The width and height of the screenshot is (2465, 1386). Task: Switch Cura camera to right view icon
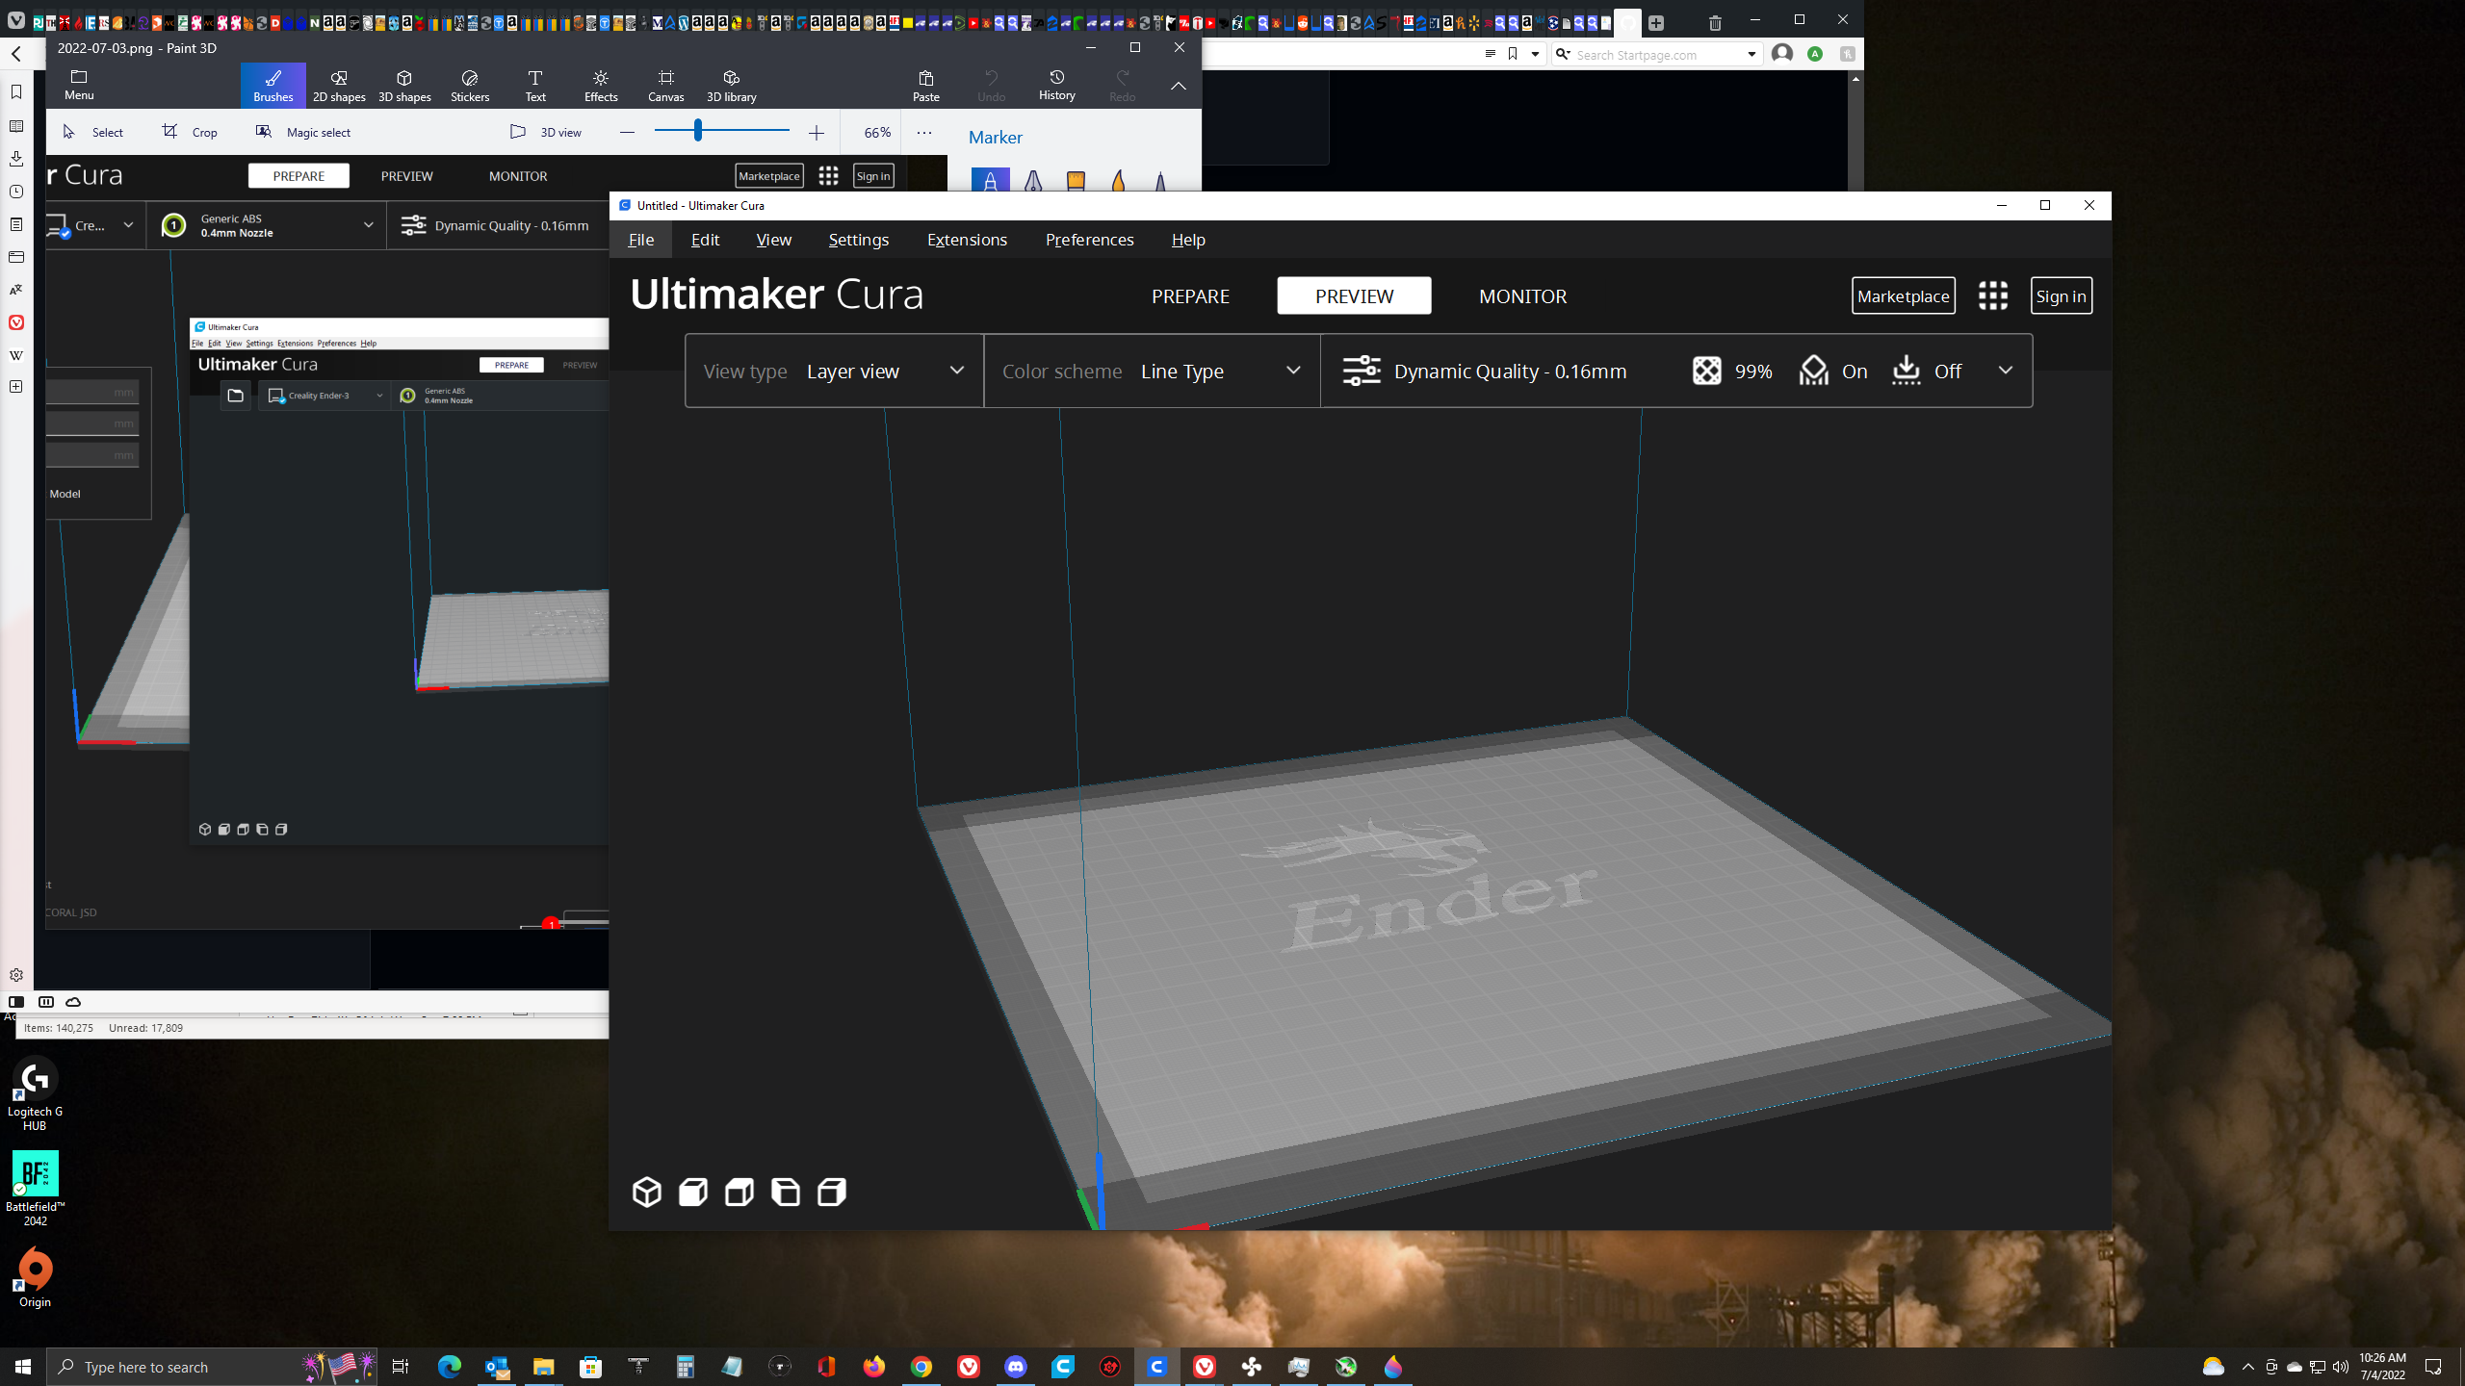click(x=831, y=1192)
